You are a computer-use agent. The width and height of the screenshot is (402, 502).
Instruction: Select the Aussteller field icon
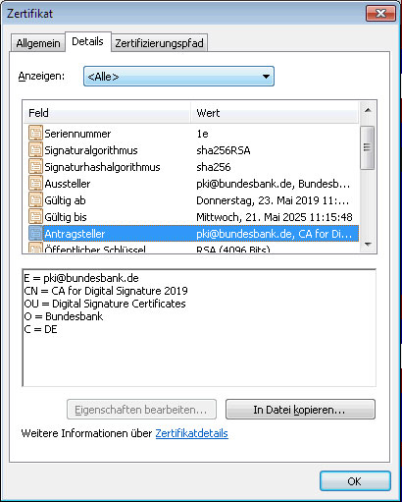[35, 184]
